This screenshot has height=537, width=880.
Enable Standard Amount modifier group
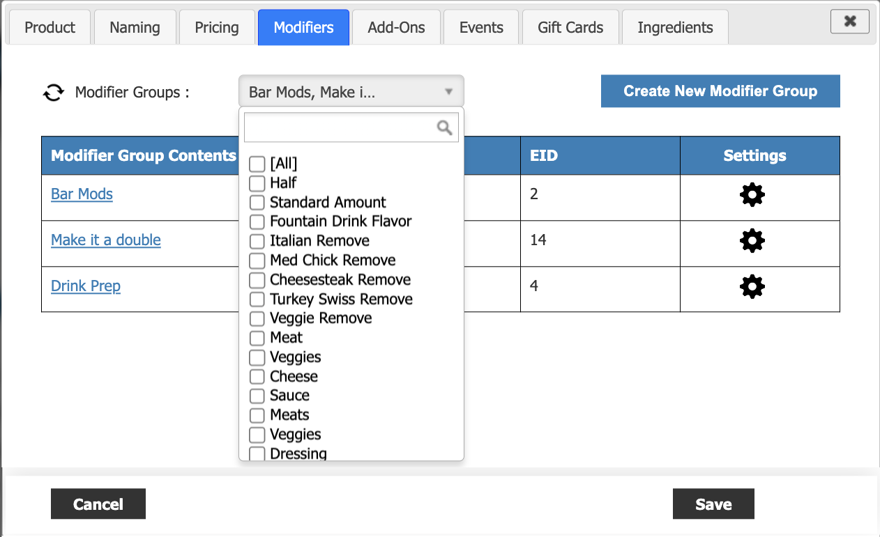(257, 203)
